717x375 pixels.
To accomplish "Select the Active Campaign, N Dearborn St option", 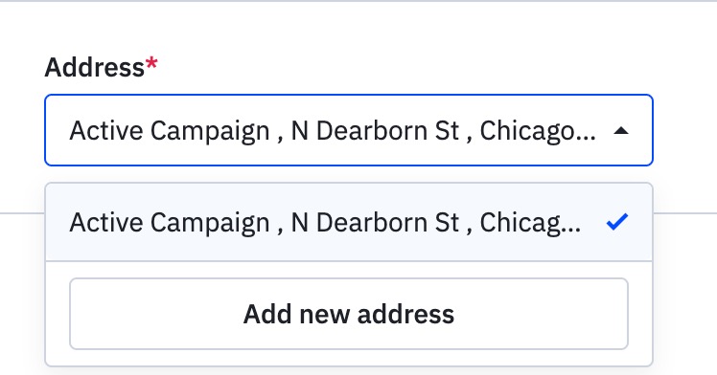I will [x=349, y=222].
